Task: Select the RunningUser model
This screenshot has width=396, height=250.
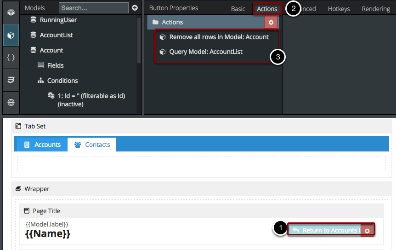Action: click(x=58, y=20)
